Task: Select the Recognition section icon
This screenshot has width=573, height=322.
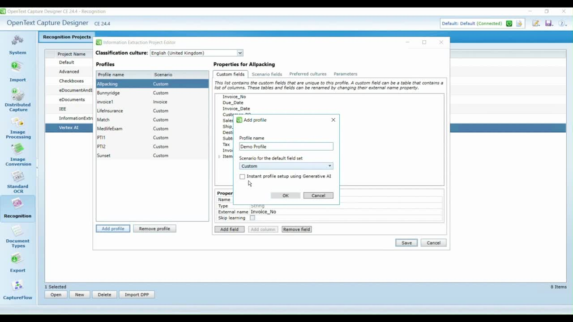Action: 17,203
